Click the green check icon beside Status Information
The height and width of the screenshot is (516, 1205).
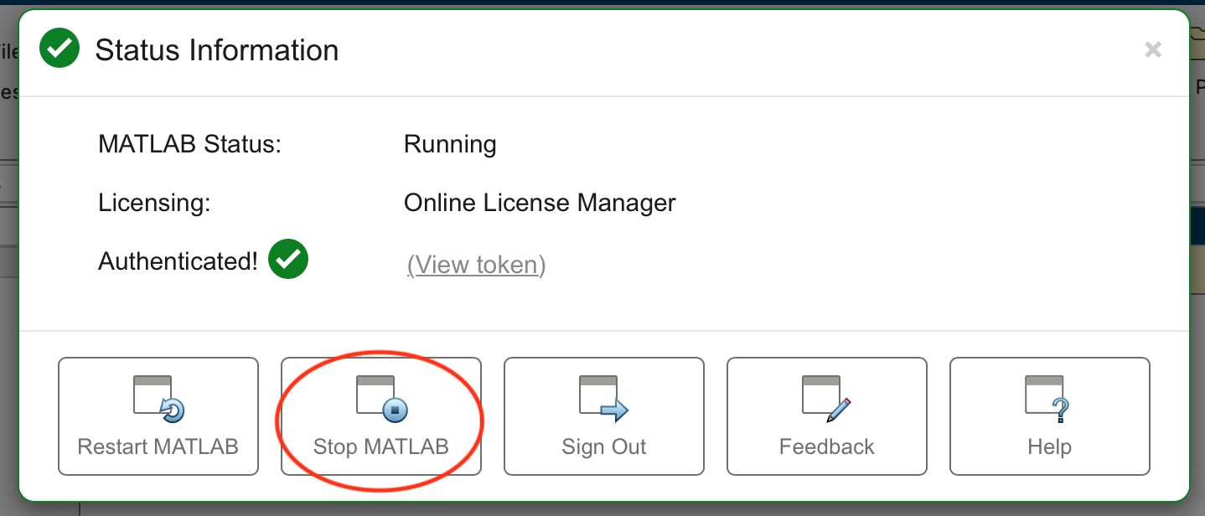point(59,49)
